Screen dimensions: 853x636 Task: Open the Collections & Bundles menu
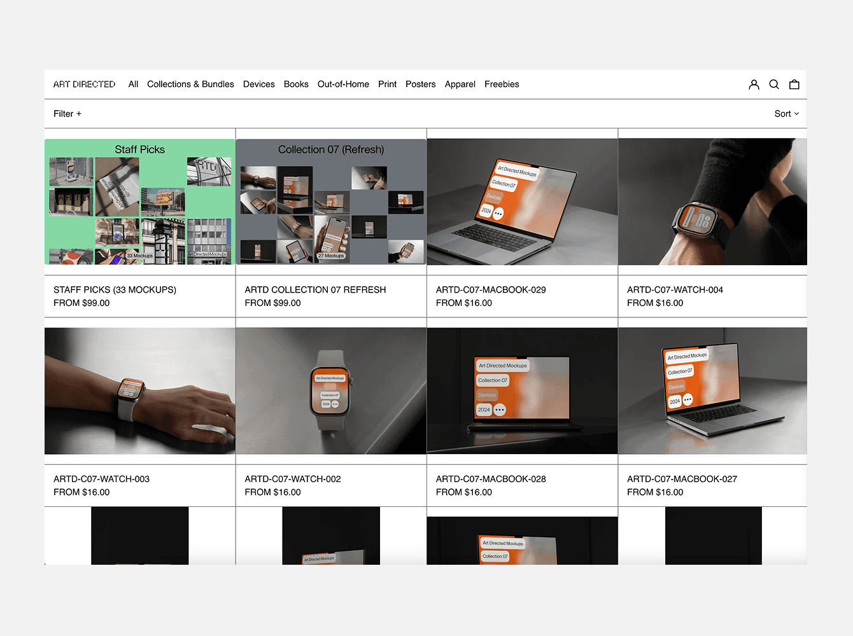(190, 84)
